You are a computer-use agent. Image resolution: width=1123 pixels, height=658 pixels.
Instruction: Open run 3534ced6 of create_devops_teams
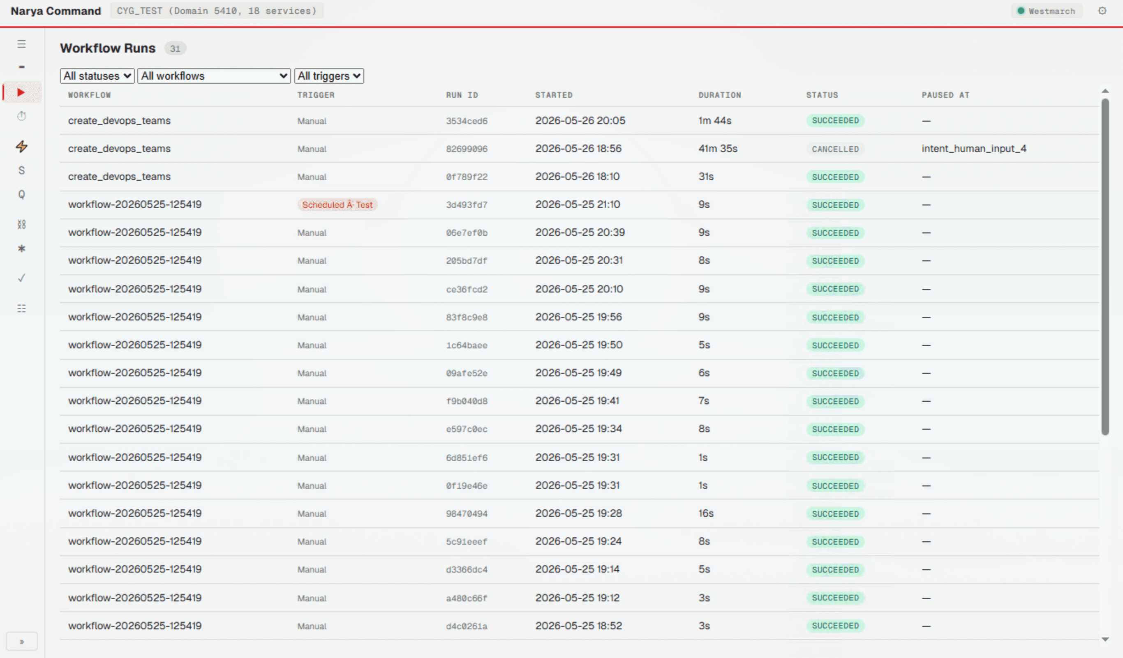579,121
